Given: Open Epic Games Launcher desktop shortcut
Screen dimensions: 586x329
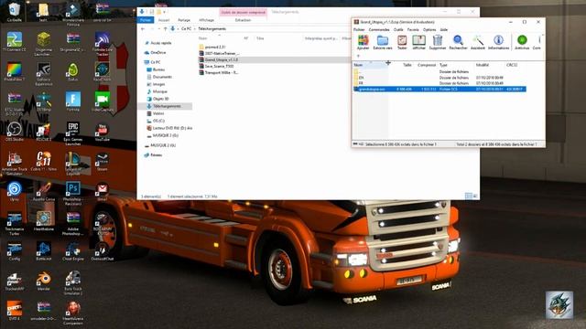Looking at the screenshot, I should coord(73,133).
